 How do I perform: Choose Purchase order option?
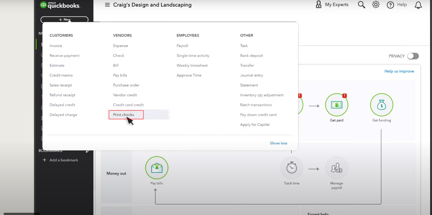click(126, 85)
